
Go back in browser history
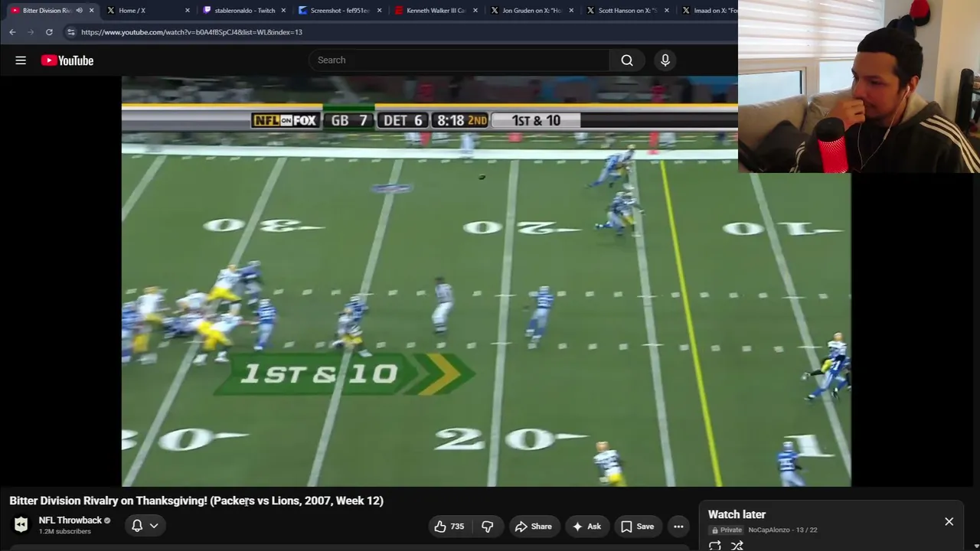click(12, 32)
